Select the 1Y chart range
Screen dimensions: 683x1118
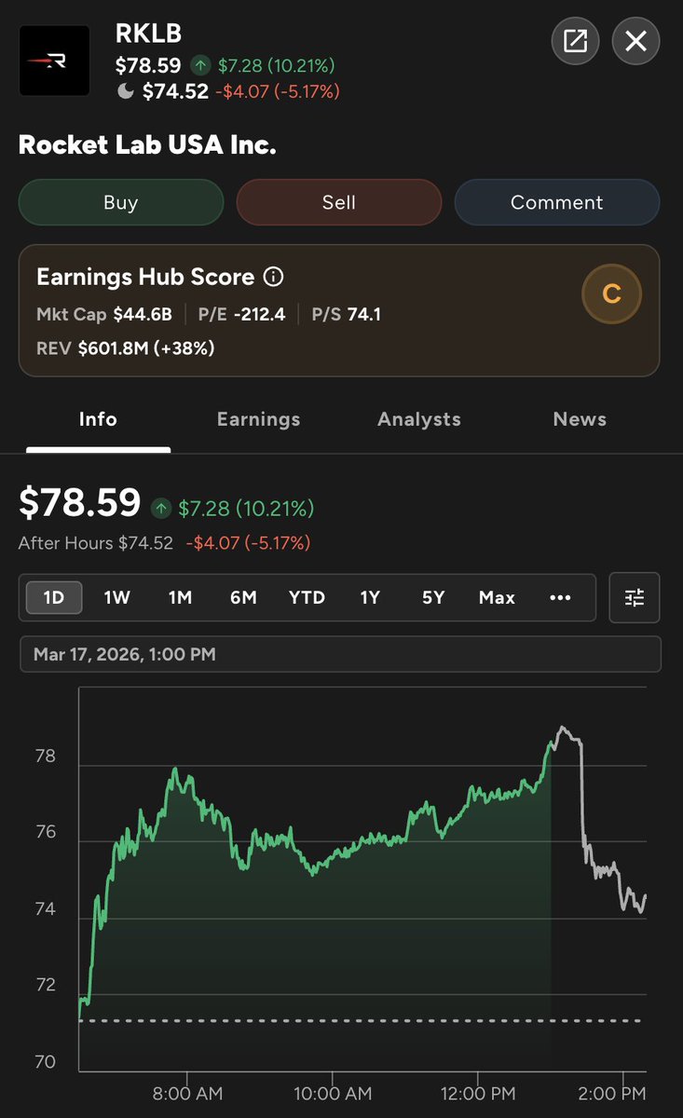point(370,597)
